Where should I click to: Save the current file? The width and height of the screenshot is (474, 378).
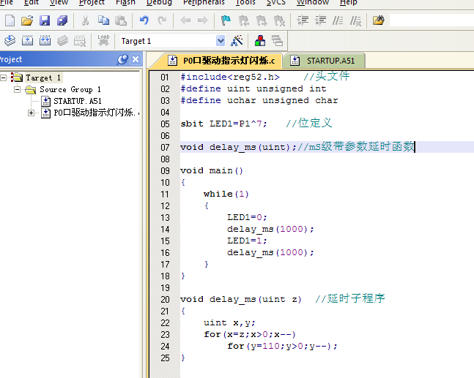pos(45,20)
